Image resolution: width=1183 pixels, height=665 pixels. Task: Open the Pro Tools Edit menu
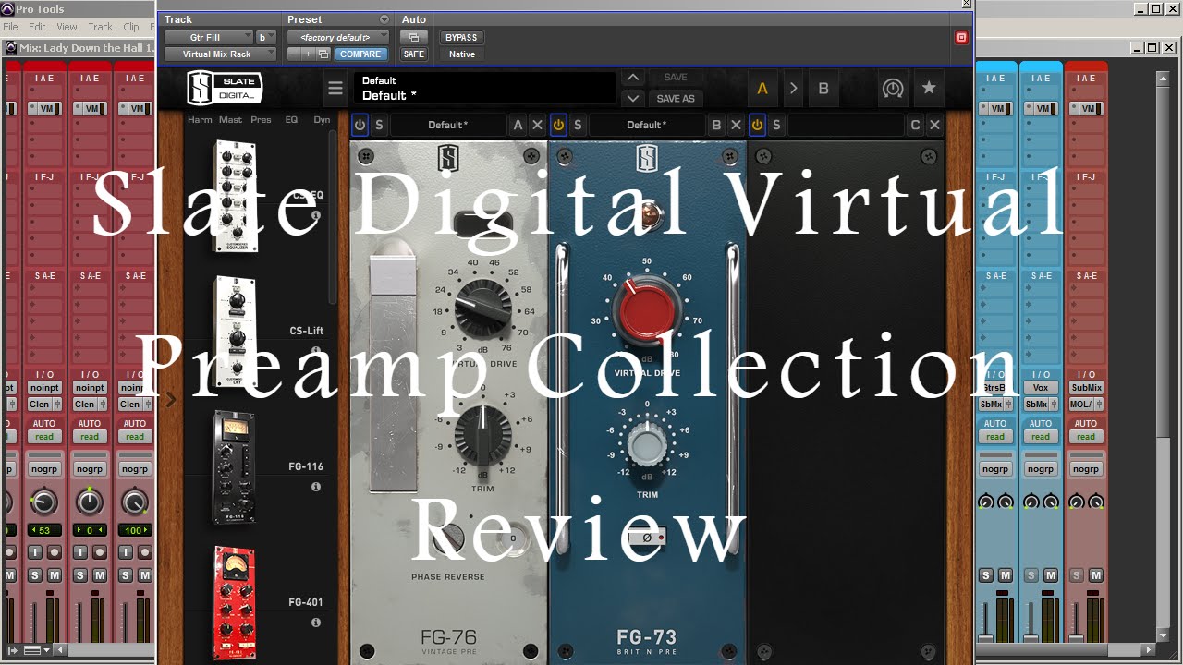tap(37, 27)
